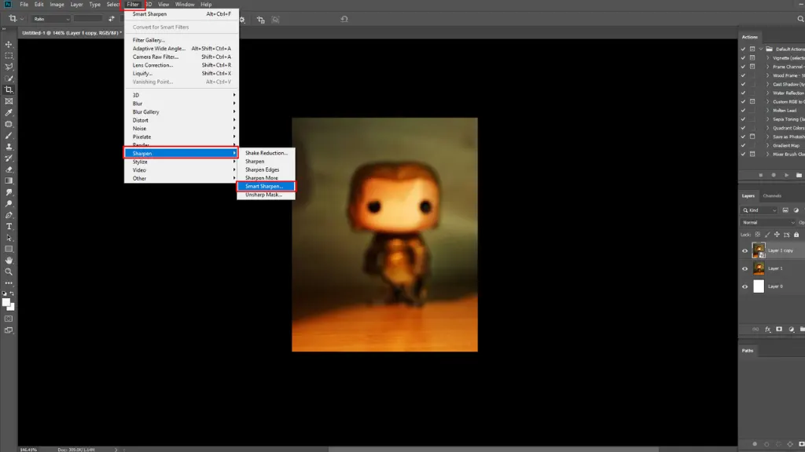Open the Blur submenu in Filter menu

[182, 104]
